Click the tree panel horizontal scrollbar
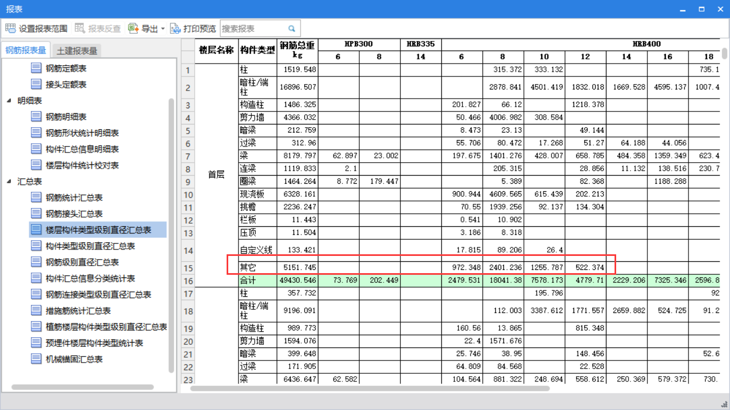 tap(83, 387)
